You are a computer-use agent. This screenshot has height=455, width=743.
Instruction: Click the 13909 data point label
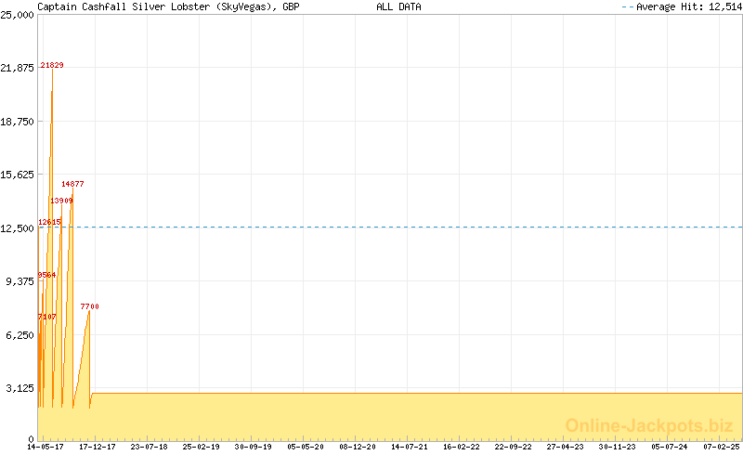(x=61, y=201)
